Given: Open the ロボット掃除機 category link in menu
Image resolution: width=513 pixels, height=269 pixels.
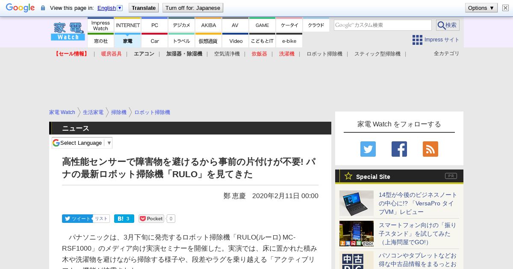Looking at the screenshot, I should coord(324,54).
